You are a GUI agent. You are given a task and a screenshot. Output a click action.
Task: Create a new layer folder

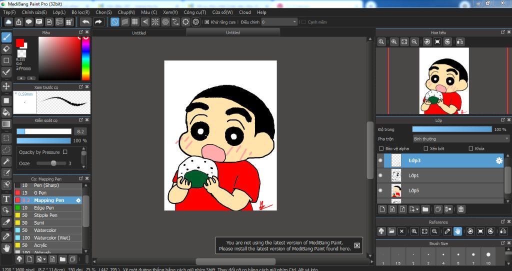point(425,209)
